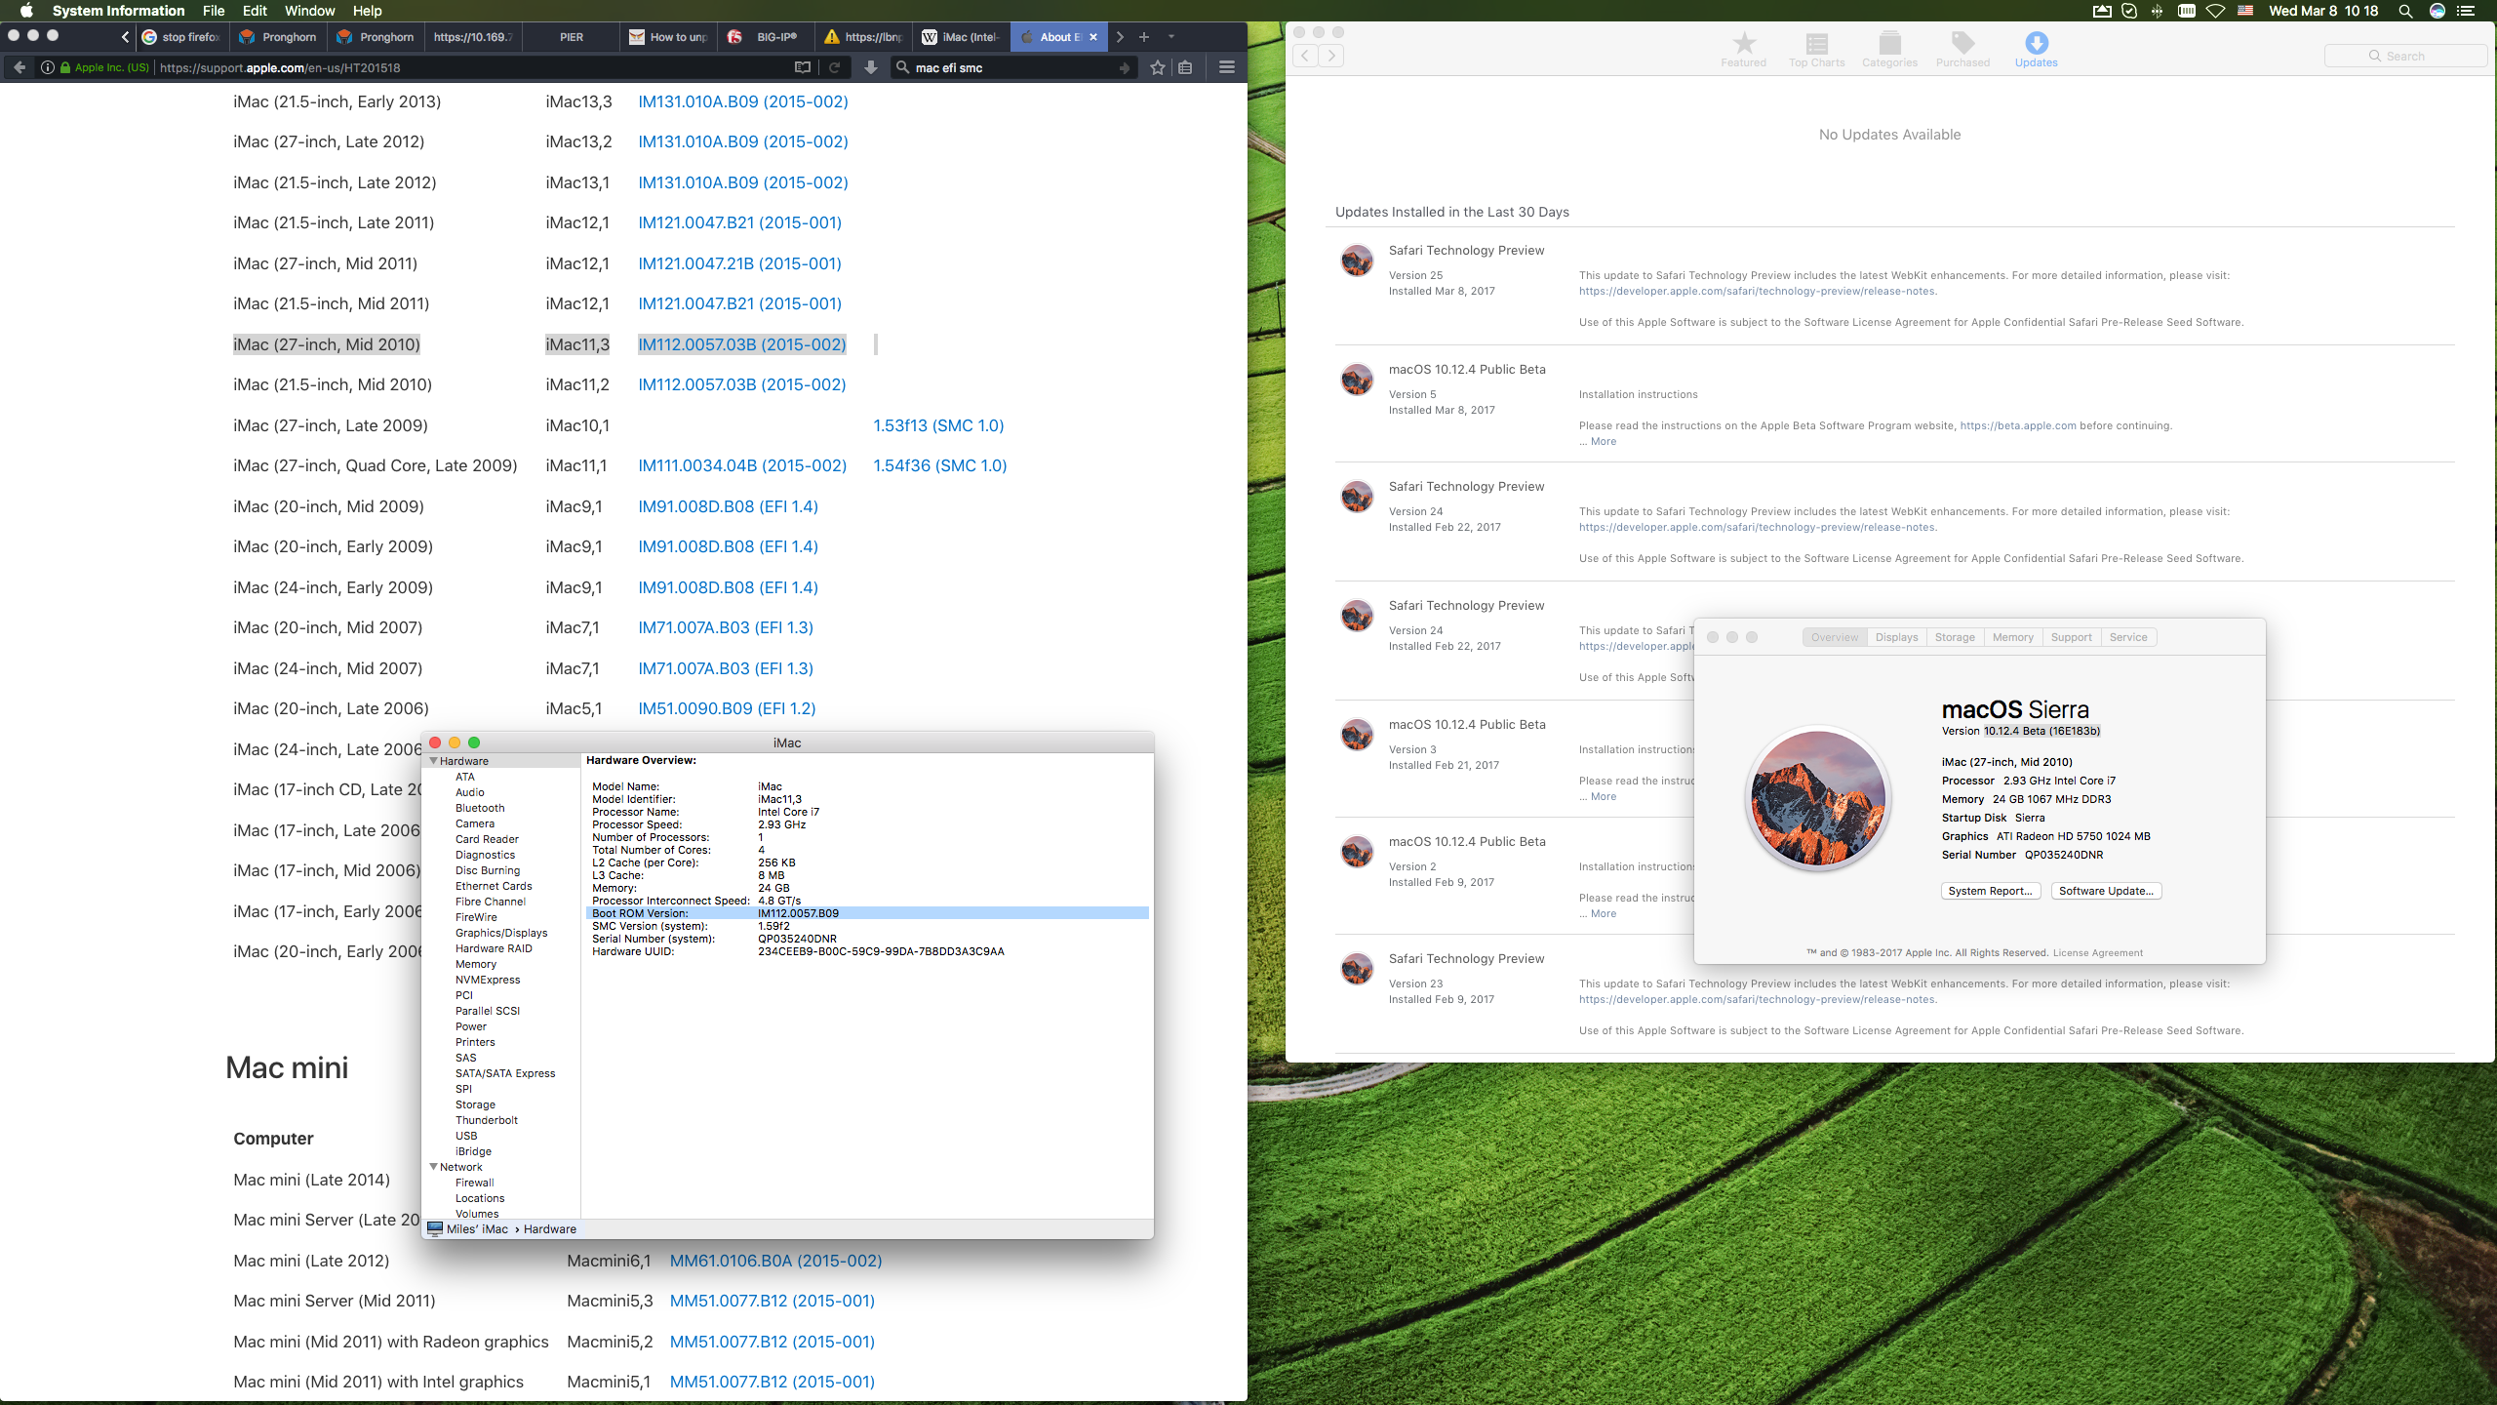The width and height of the screenshot is (2497, 1405).
Task: Switch to the BIG-IP browser tab
Action: (766, 37)
